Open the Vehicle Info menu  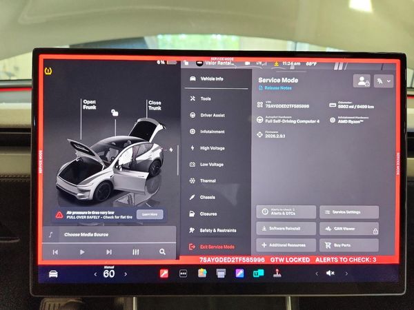point(206,79)
